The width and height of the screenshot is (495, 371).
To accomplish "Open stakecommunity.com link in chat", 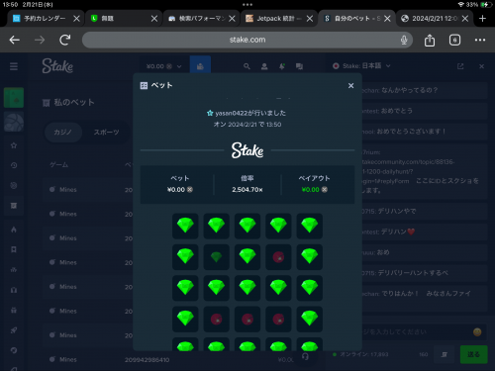I will pos(409,166).
